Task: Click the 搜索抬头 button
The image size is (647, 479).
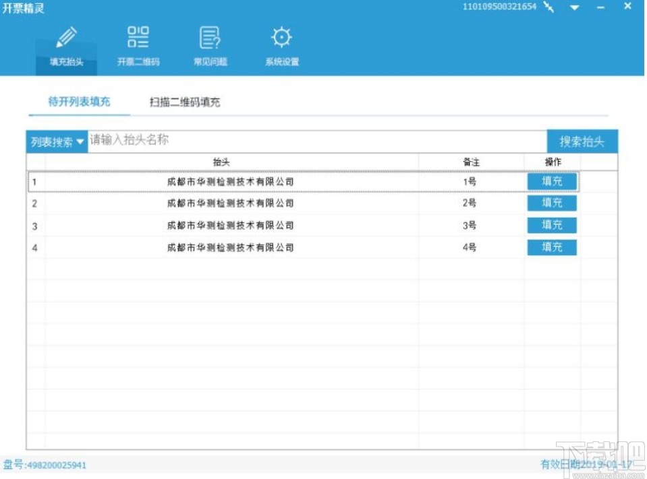Action: click(x=582, y=141)
